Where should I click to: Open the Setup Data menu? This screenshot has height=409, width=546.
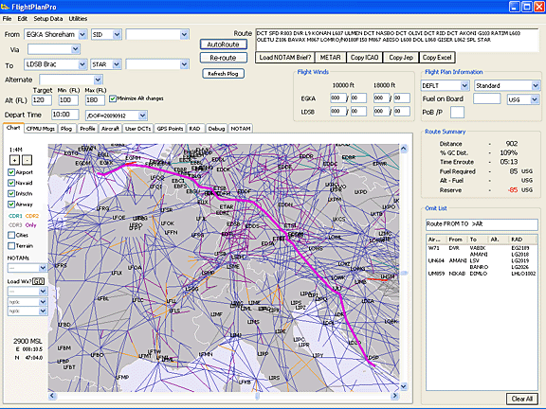(x=48, y=19)
